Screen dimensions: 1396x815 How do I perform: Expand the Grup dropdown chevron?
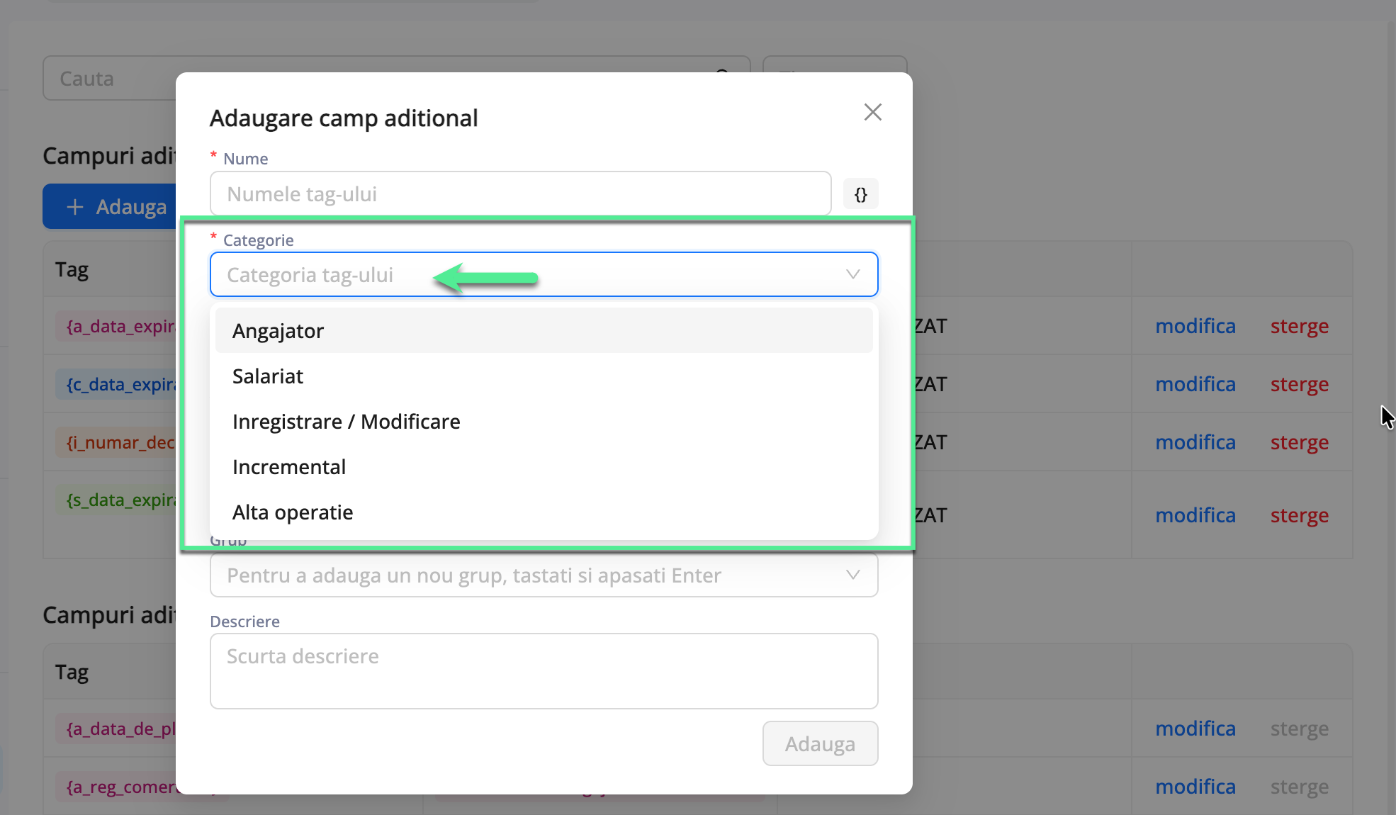click(x=852, y=575)
